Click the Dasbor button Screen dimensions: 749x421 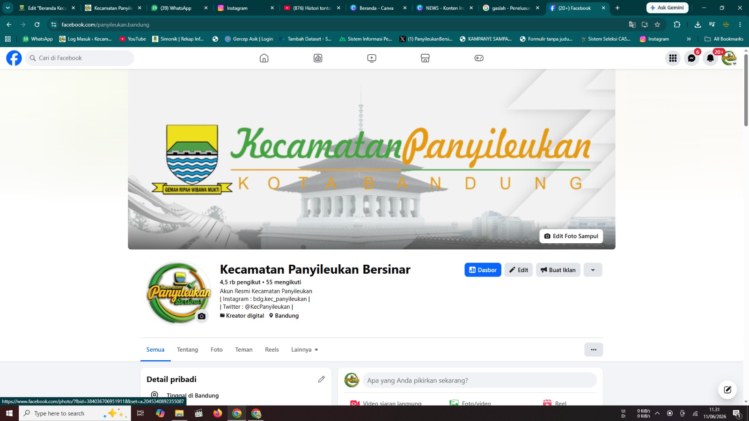(483, 270)
